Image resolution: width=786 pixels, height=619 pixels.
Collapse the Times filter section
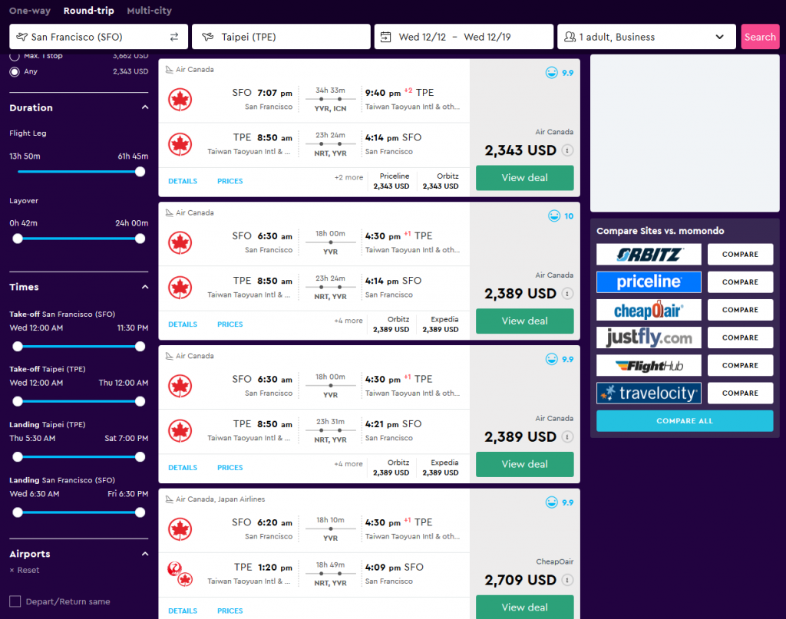tap(145, 287)
